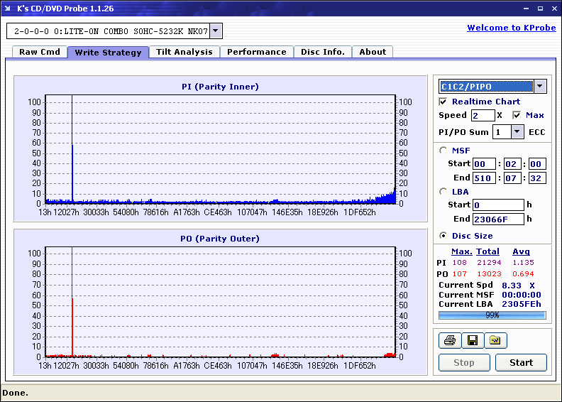Click the PI total value 21294
This screenshot has width=562, height=402.
pyautogui.click(x=489, y=263)
